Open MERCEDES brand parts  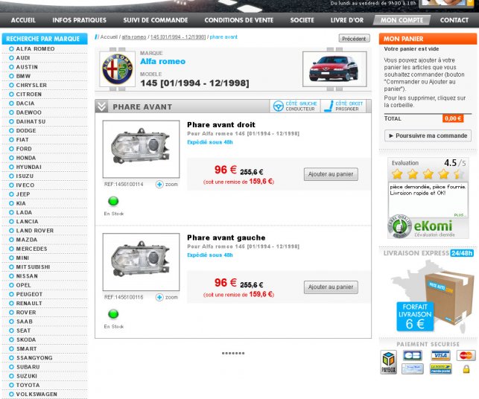click(x=32, y=249)
